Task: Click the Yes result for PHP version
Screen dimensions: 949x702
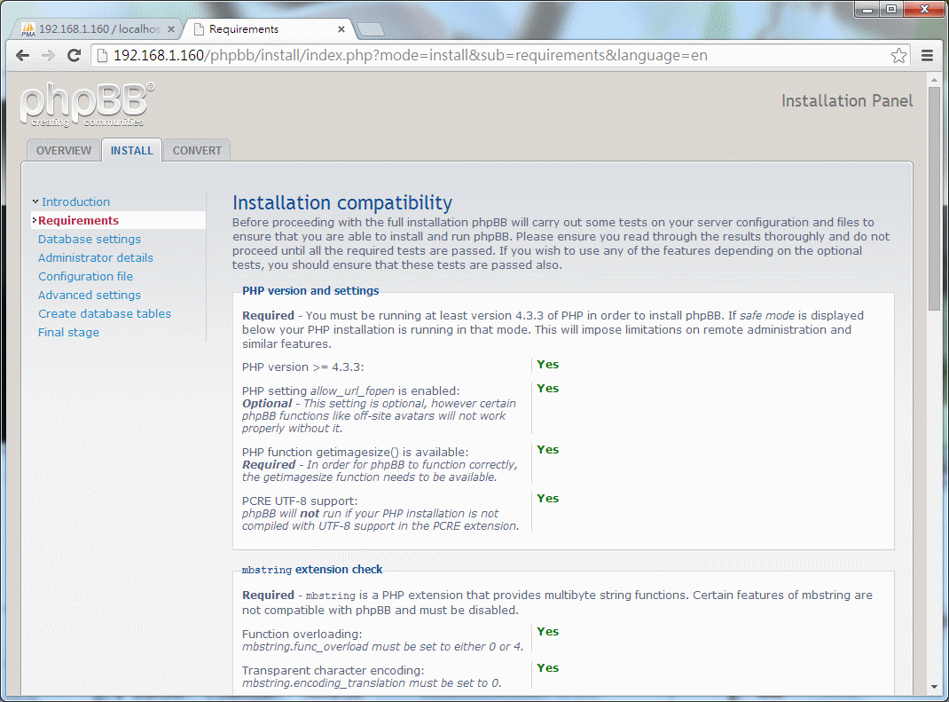Action: (x=548, y=365)
